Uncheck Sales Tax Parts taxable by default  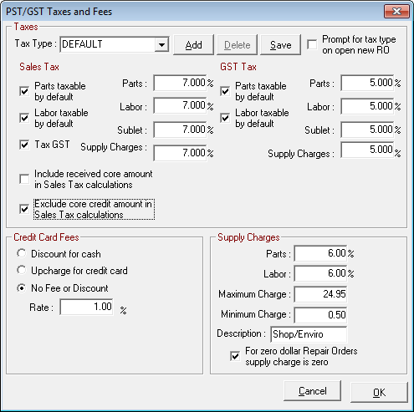(24, 91)
